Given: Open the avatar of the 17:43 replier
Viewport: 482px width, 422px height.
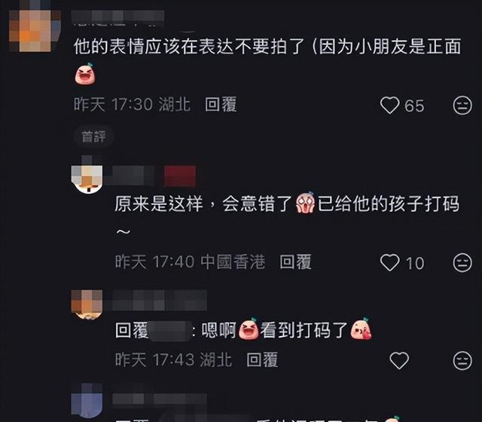Looking at the screenshot, I should tap(87, 304).
